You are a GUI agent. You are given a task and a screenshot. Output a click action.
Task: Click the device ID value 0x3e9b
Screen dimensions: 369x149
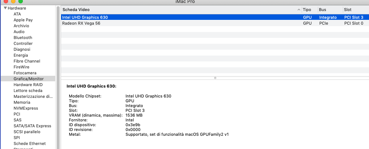tap(133, 125)
